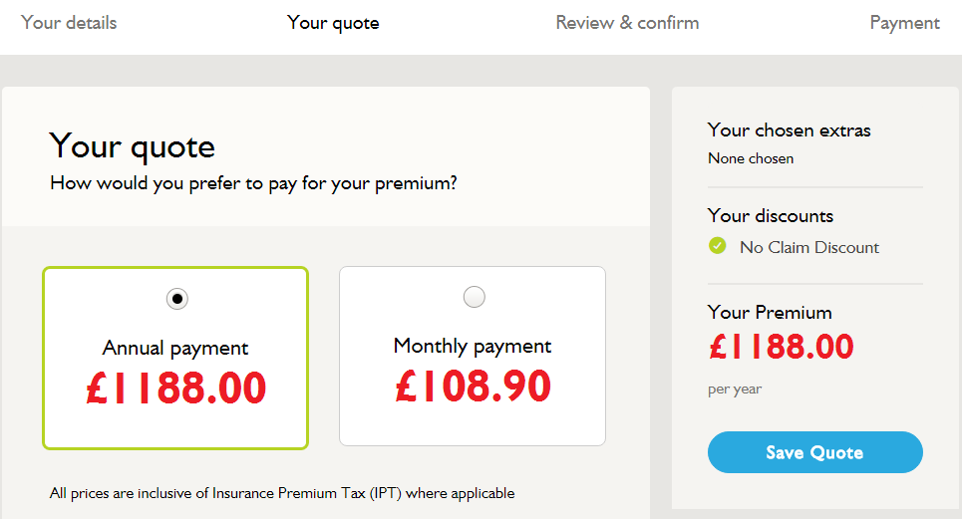Screen dimensions: 962x519
Task: Select the Annual payment radio button
Action: tap(177, 299)
